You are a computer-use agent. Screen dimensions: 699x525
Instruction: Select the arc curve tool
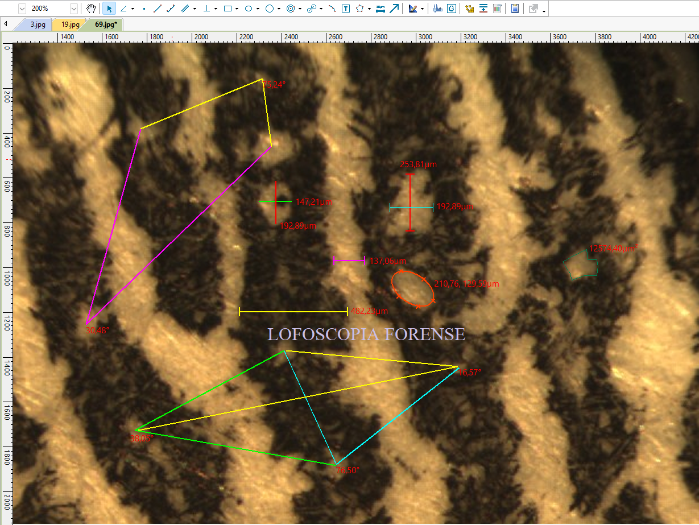tap(332, 9)
